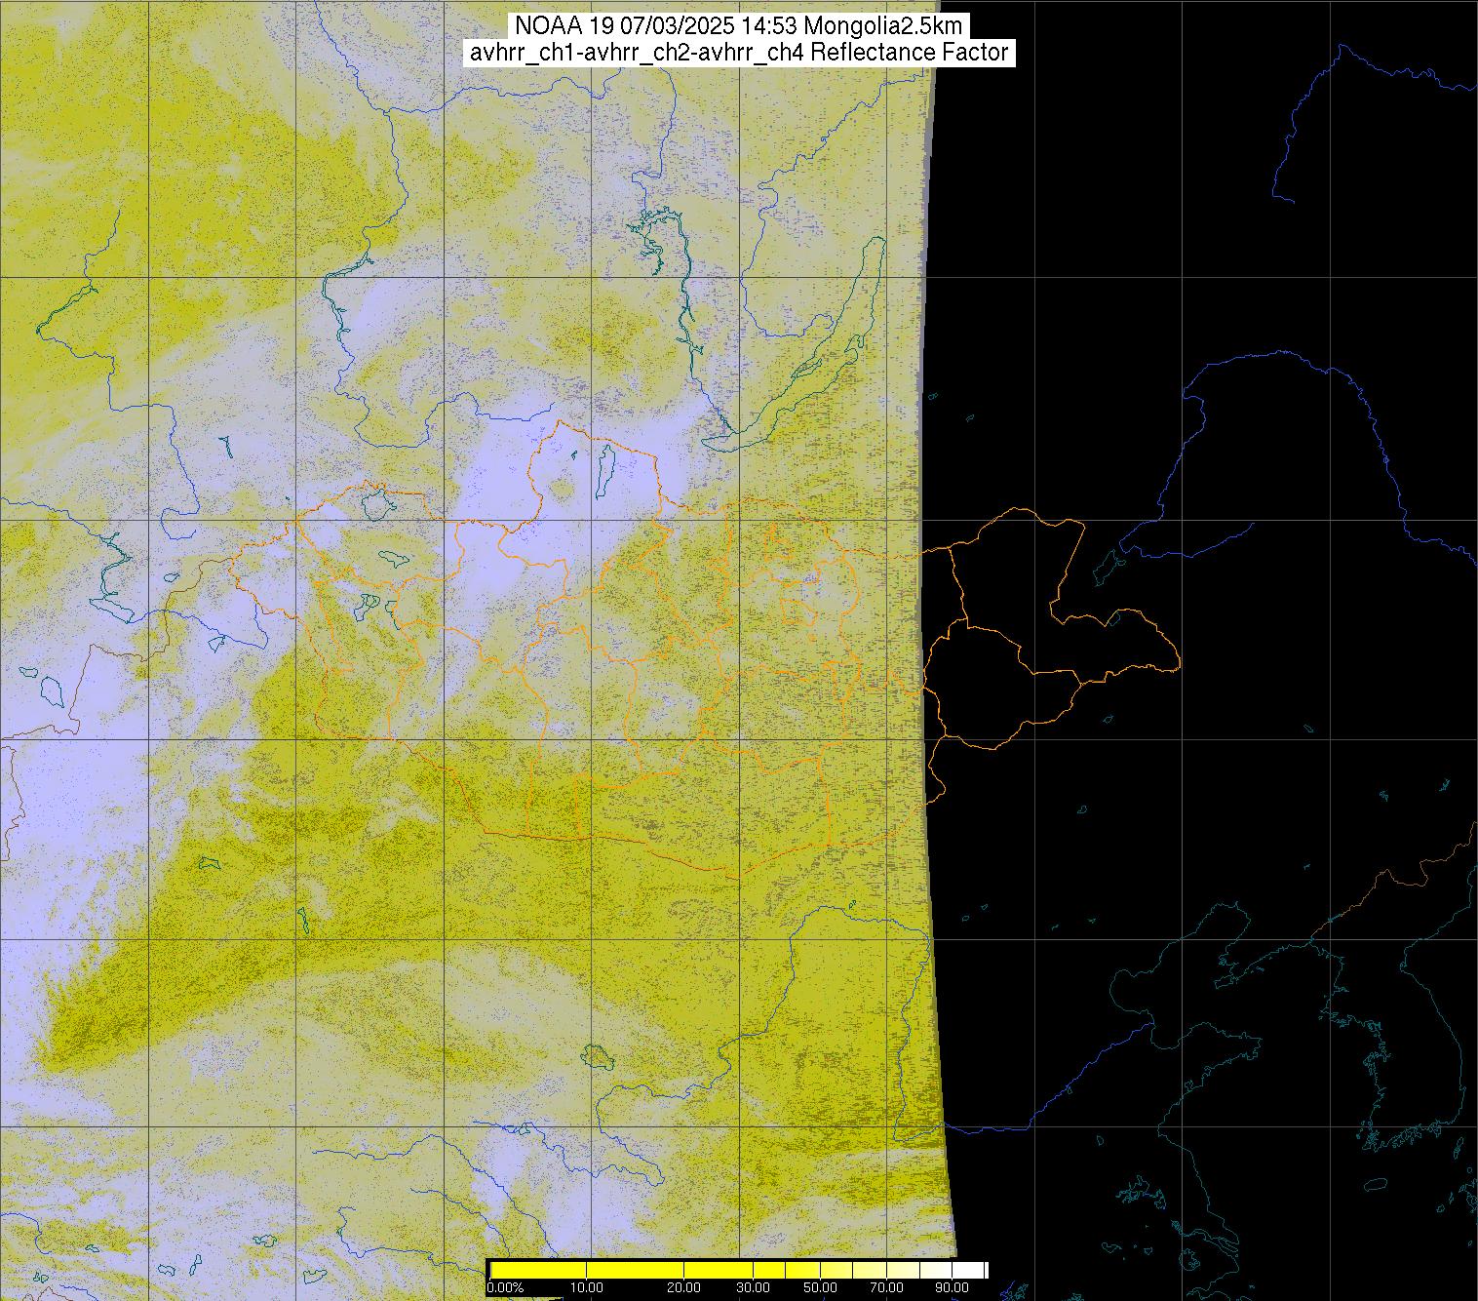The image size is (1478, 1301).
Task: Click the "0.00%" colorbar label
Action: 505,1287
